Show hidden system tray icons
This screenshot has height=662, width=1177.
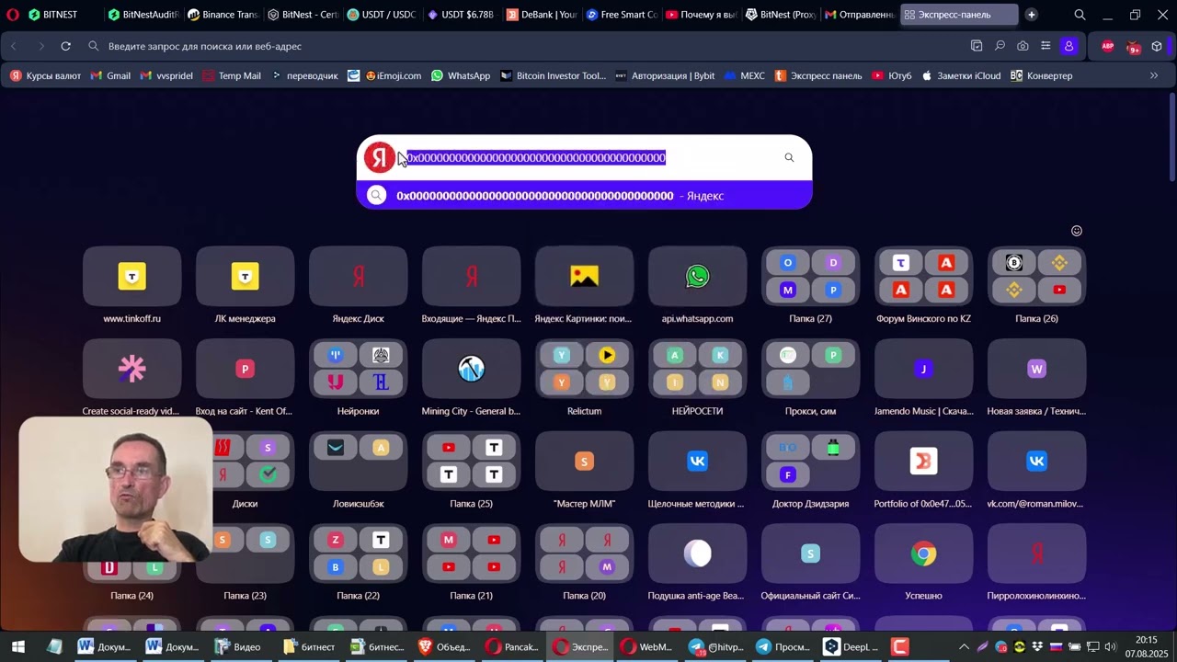(964, 646)
